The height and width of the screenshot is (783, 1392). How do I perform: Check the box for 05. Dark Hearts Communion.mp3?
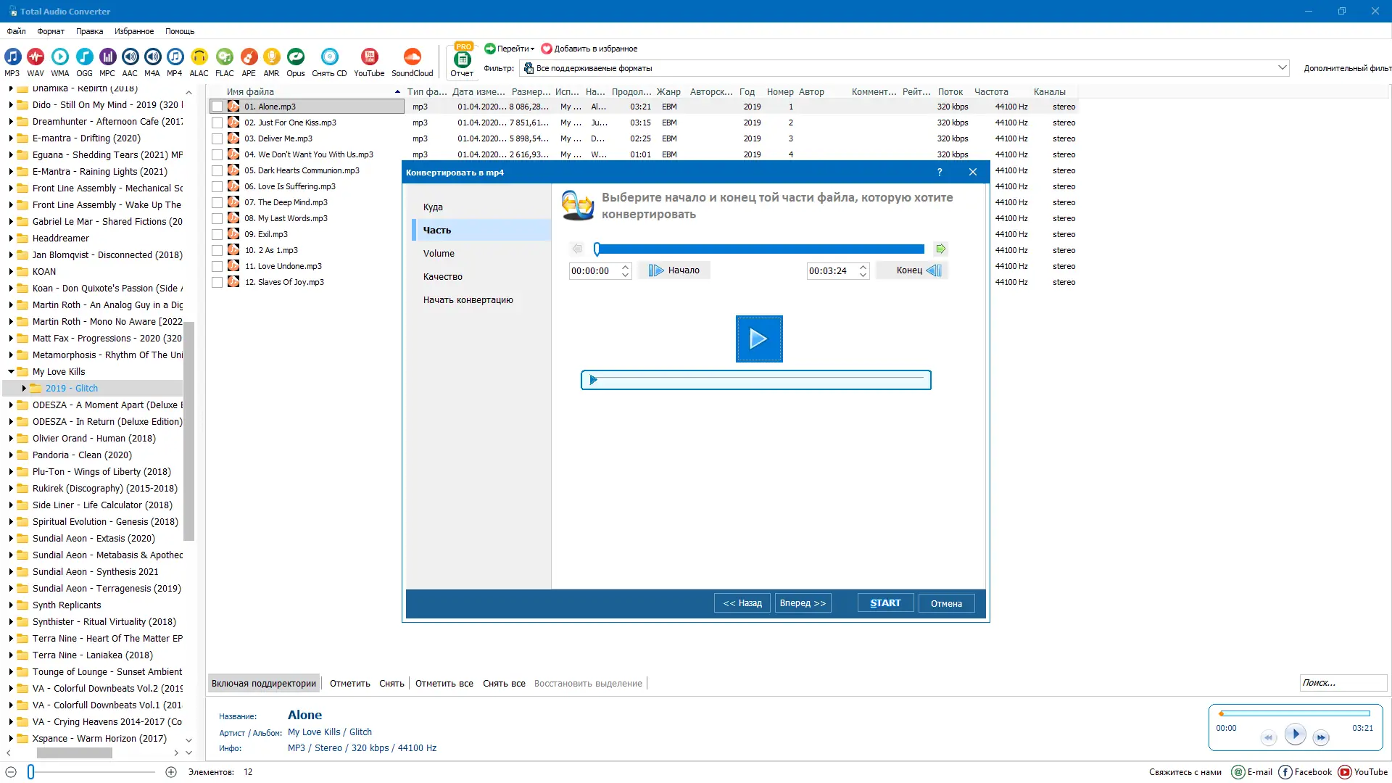tap(217, 170)
